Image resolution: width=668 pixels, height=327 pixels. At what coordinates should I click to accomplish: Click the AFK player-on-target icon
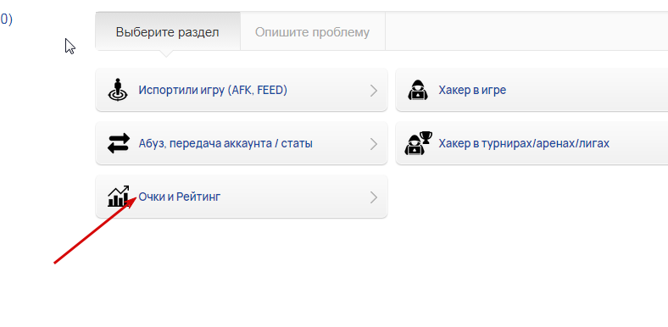click(117, 90)
